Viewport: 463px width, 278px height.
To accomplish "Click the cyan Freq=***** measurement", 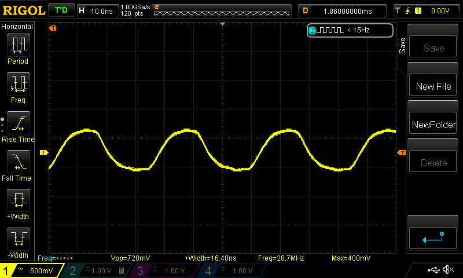I will [55, 258].
